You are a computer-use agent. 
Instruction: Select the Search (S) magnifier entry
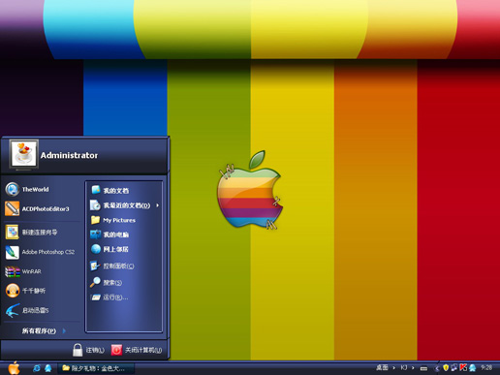pos(106,282)
